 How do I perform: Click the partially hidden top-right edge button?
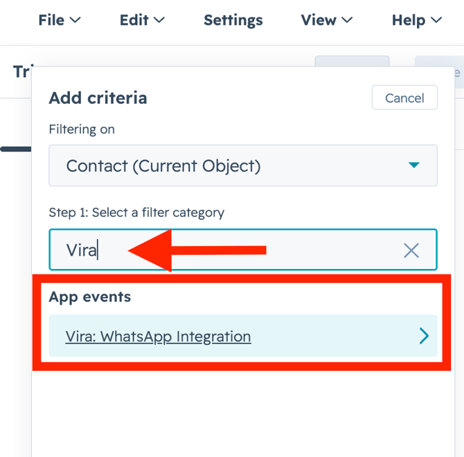click(x=439, y=69)
